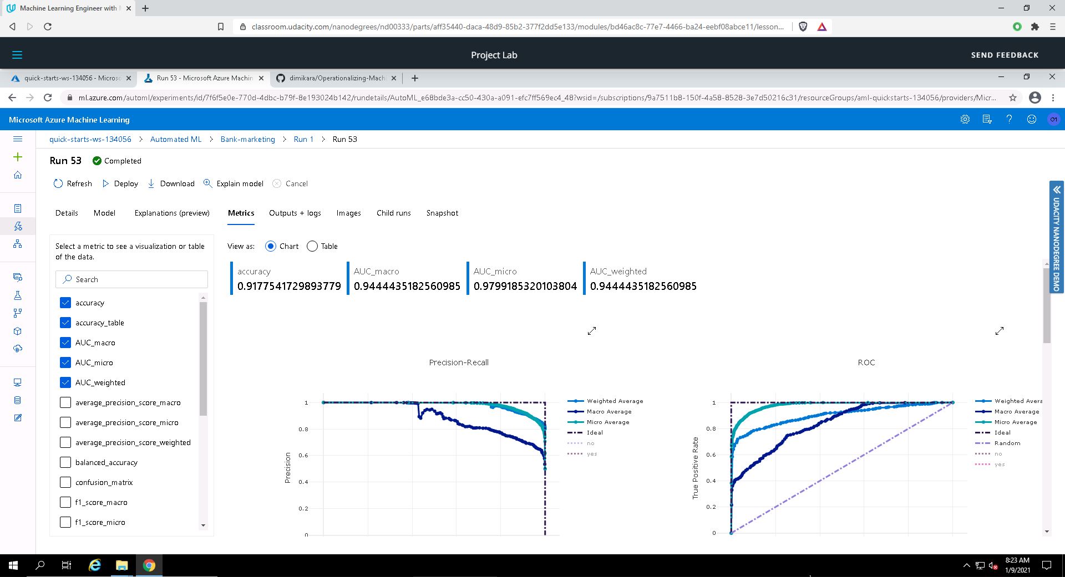Click the Deploy model button
This screenshot has width=1065, height=577.
tap(120, 183)
